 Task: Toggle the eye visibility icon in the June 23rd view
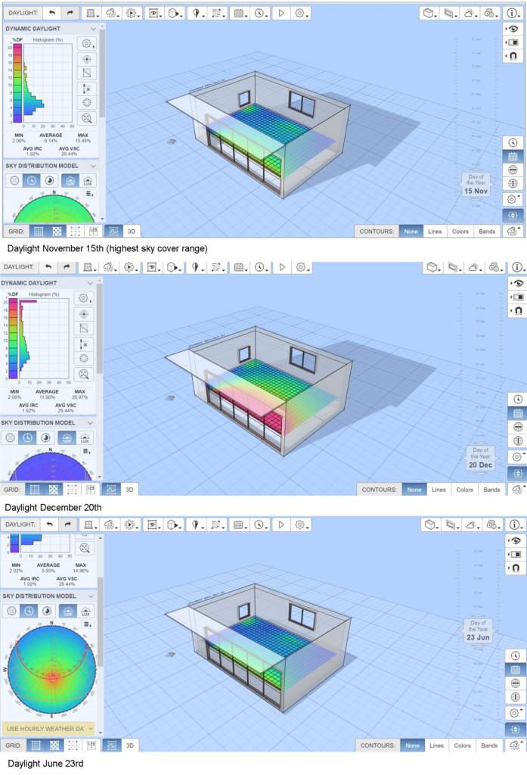514,540
